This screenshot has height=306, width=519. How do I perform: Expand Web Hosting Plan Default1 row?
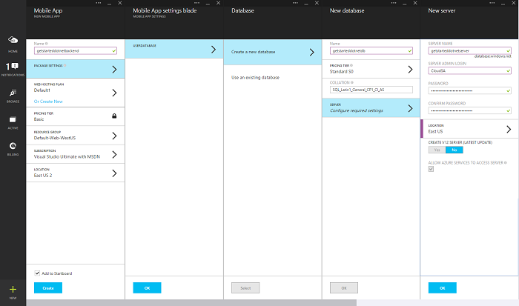(76, 93)
